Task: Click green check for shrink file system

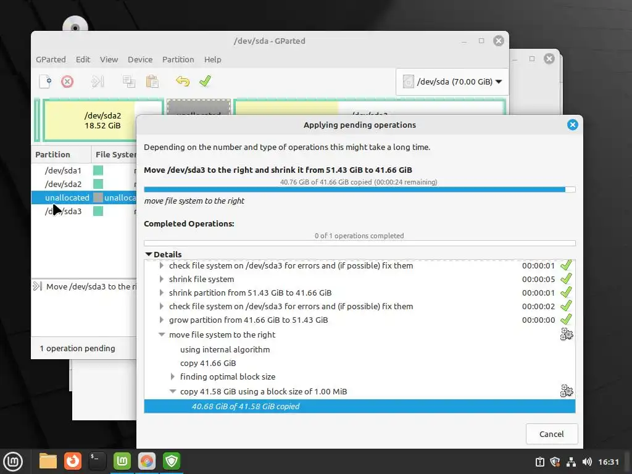Action: click(566, 279)
